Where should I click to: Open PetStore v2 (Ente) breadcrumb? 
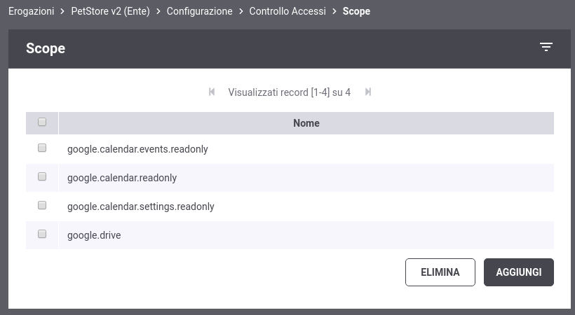(x=110, y=11)
